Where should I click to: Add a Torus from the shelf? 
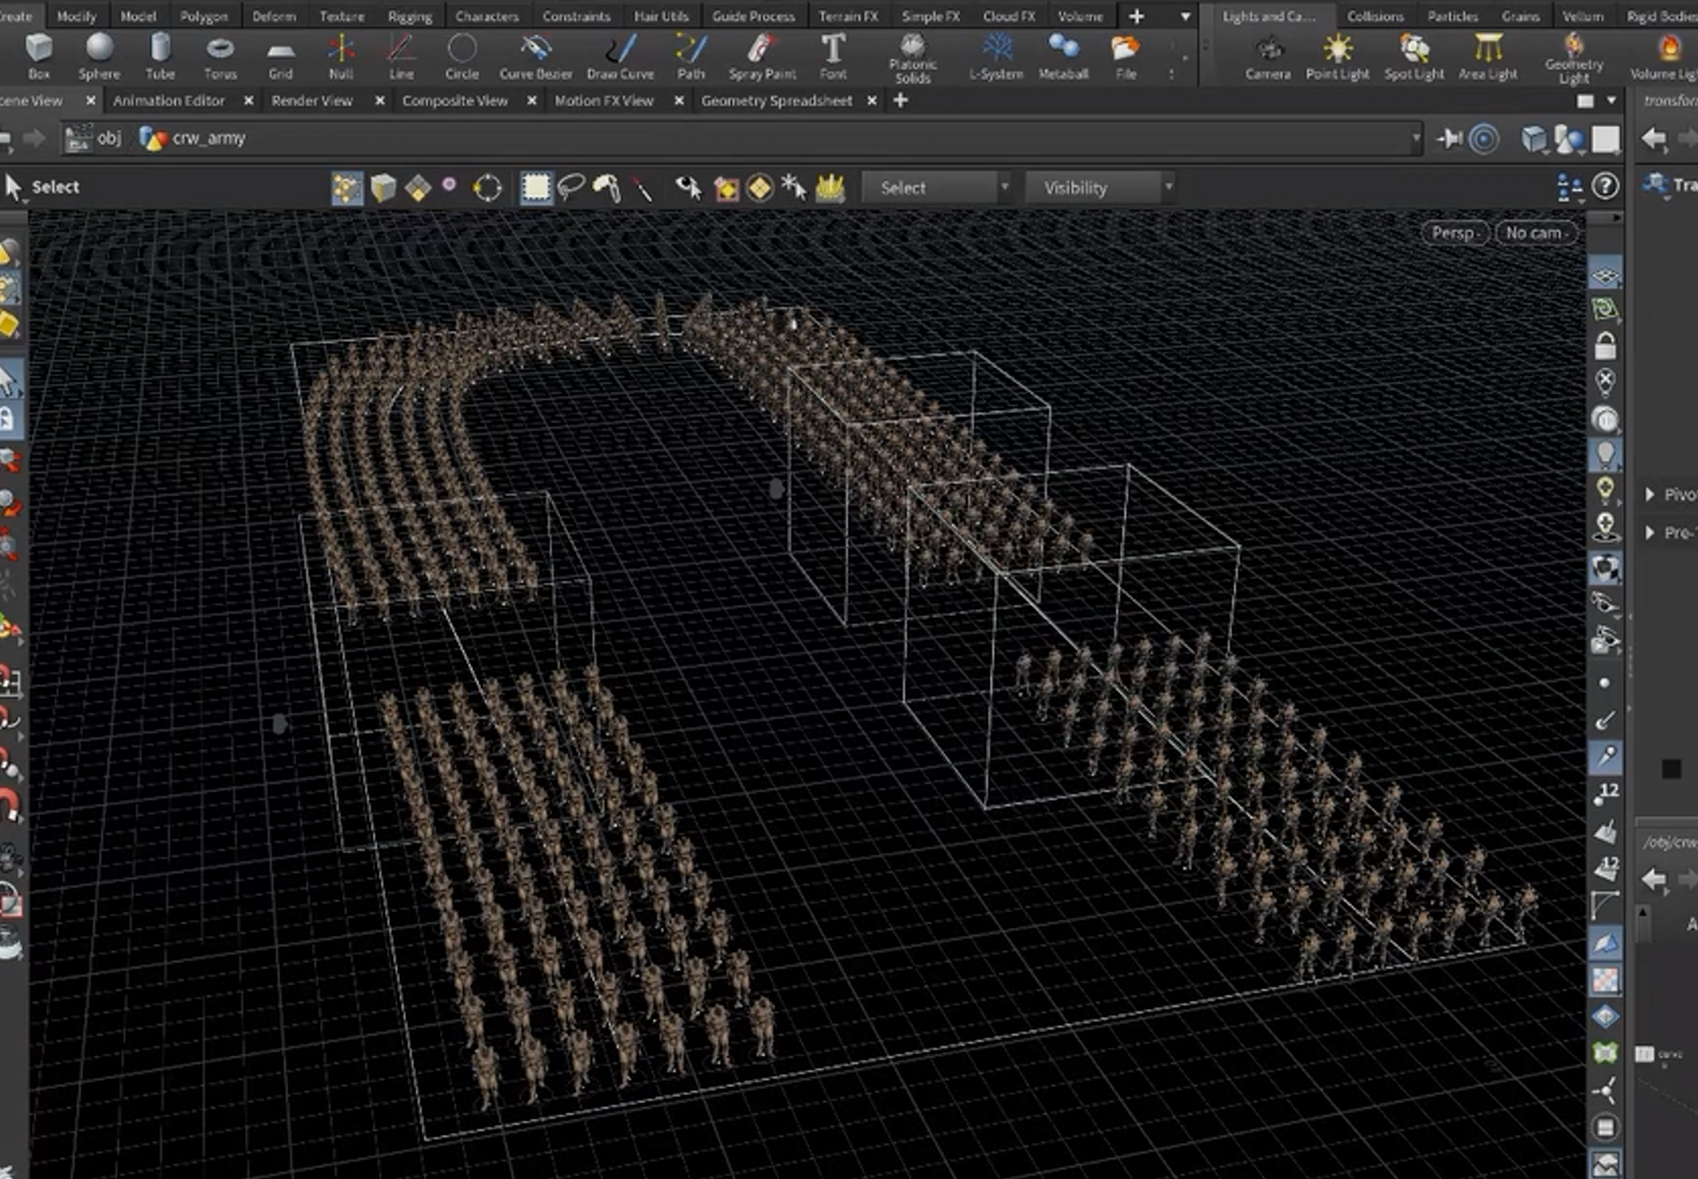click(x=220, y=57)
